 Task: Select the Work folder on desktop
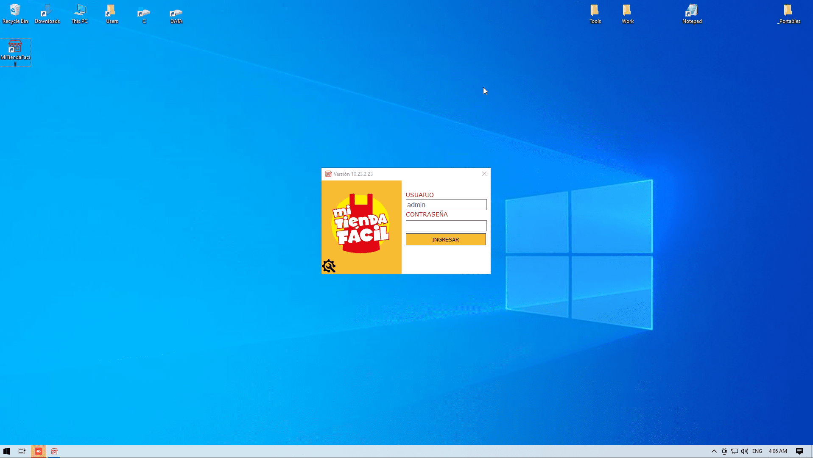click(627, 14)
